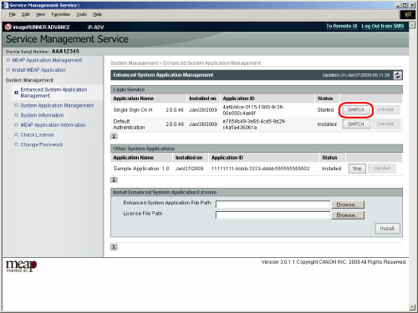Click SWITCH for Default Authentication
418x313 pixels.
(356, 124)
